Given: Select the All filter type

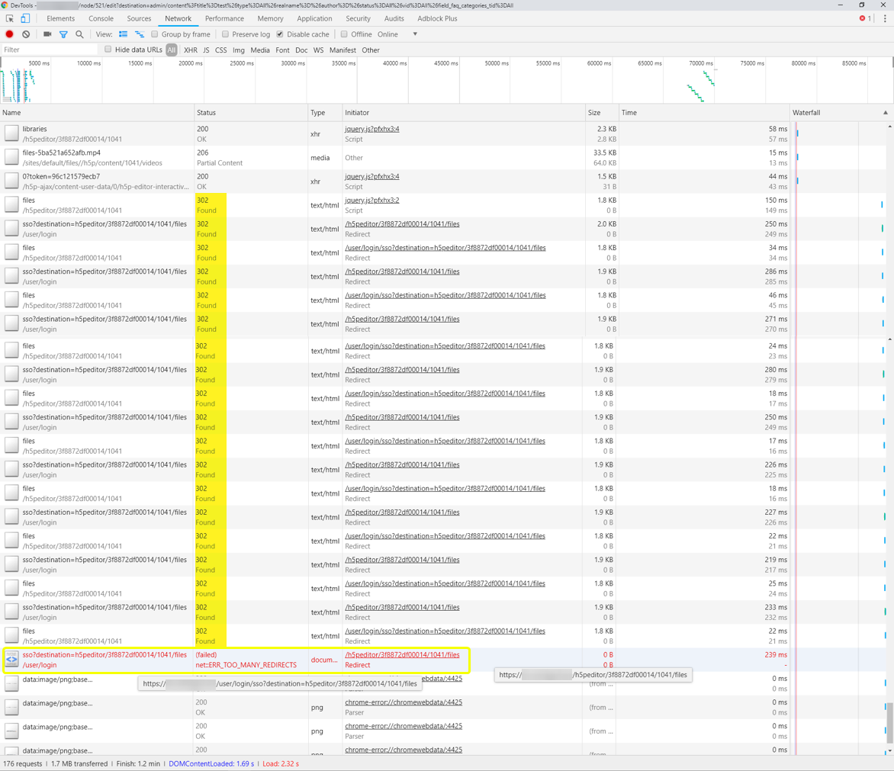Looking at the screenshot, I should point(172,50).
